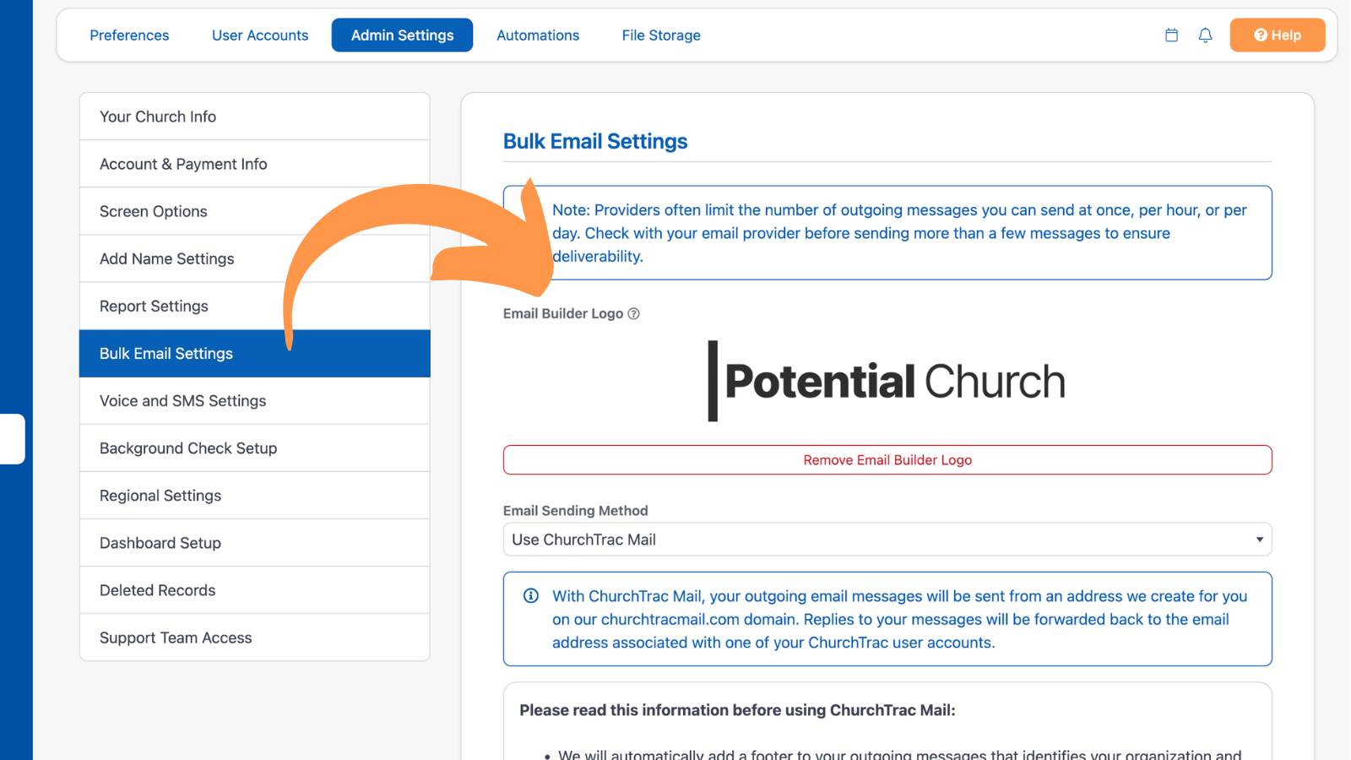This screenshot has width=1351, height=760.
Task: Select the Admin Settings tab
Action: (402, 35)
